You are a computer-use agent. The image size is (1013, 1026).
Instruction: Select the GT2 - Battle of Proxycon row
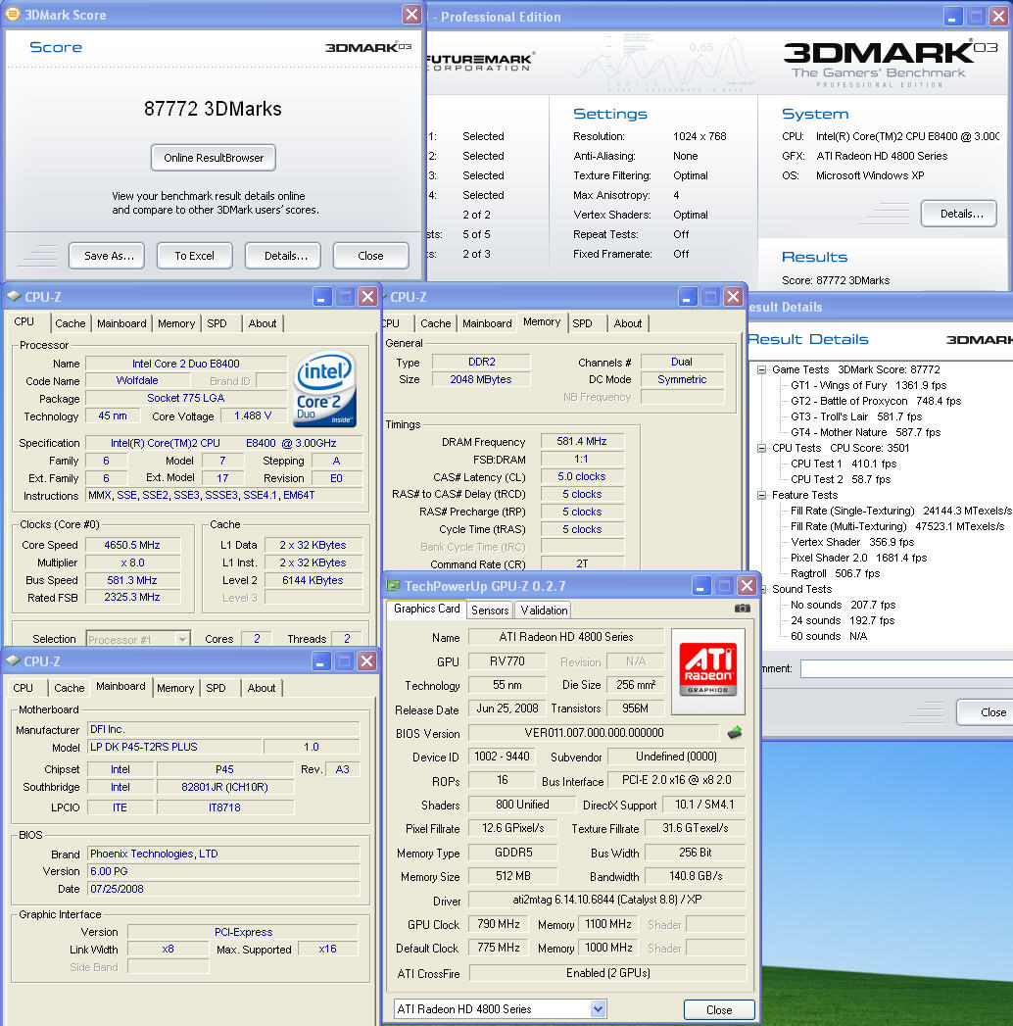876,401
